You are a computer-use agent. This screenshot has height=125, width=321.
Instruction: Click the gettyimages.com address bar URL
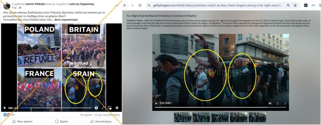click(x=218, y=5)
